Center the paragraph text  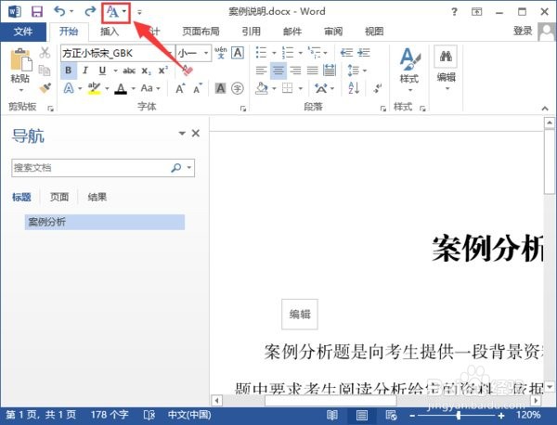278,71
